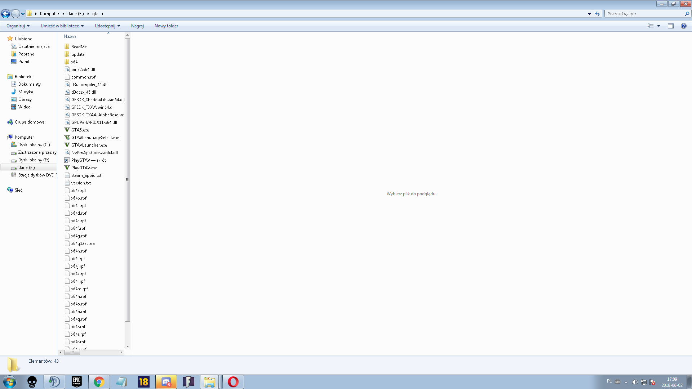
Task: Click the Nazwa column header
Action: pos(70,36)
